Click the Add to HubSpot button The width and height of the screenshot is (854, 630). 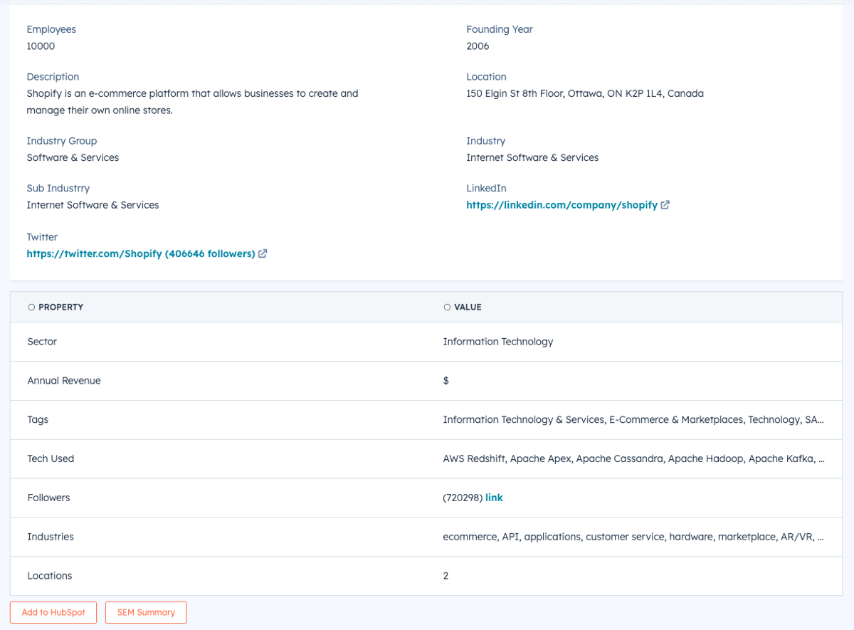tap(53, 612)
